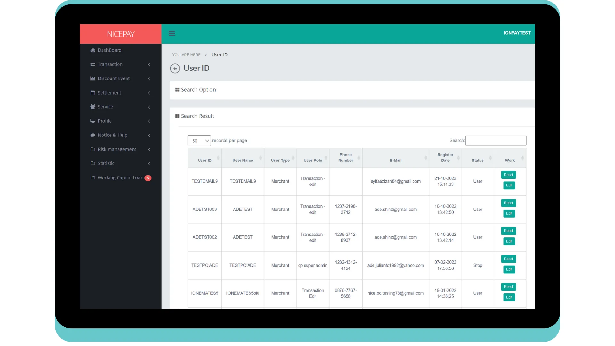Expand the Notice & Help menu chevron
The height and width of the screenshot is (346, 615).
tap(149, 136)
